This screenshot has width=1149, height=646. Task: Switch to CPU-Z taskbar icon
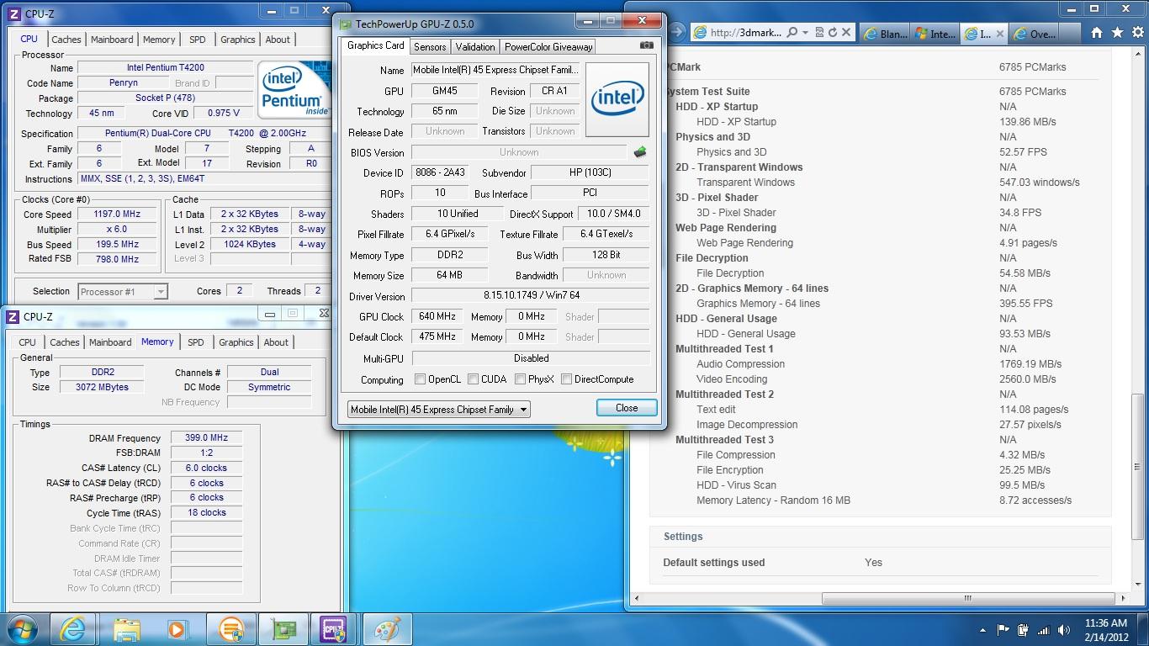[335, 629]
